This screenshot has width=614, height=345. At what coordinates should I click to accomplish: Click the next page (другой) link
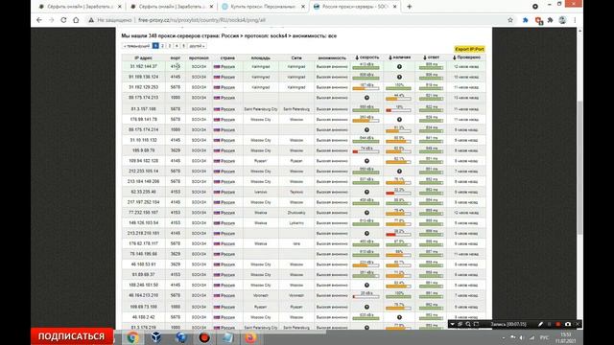[197, 46]
